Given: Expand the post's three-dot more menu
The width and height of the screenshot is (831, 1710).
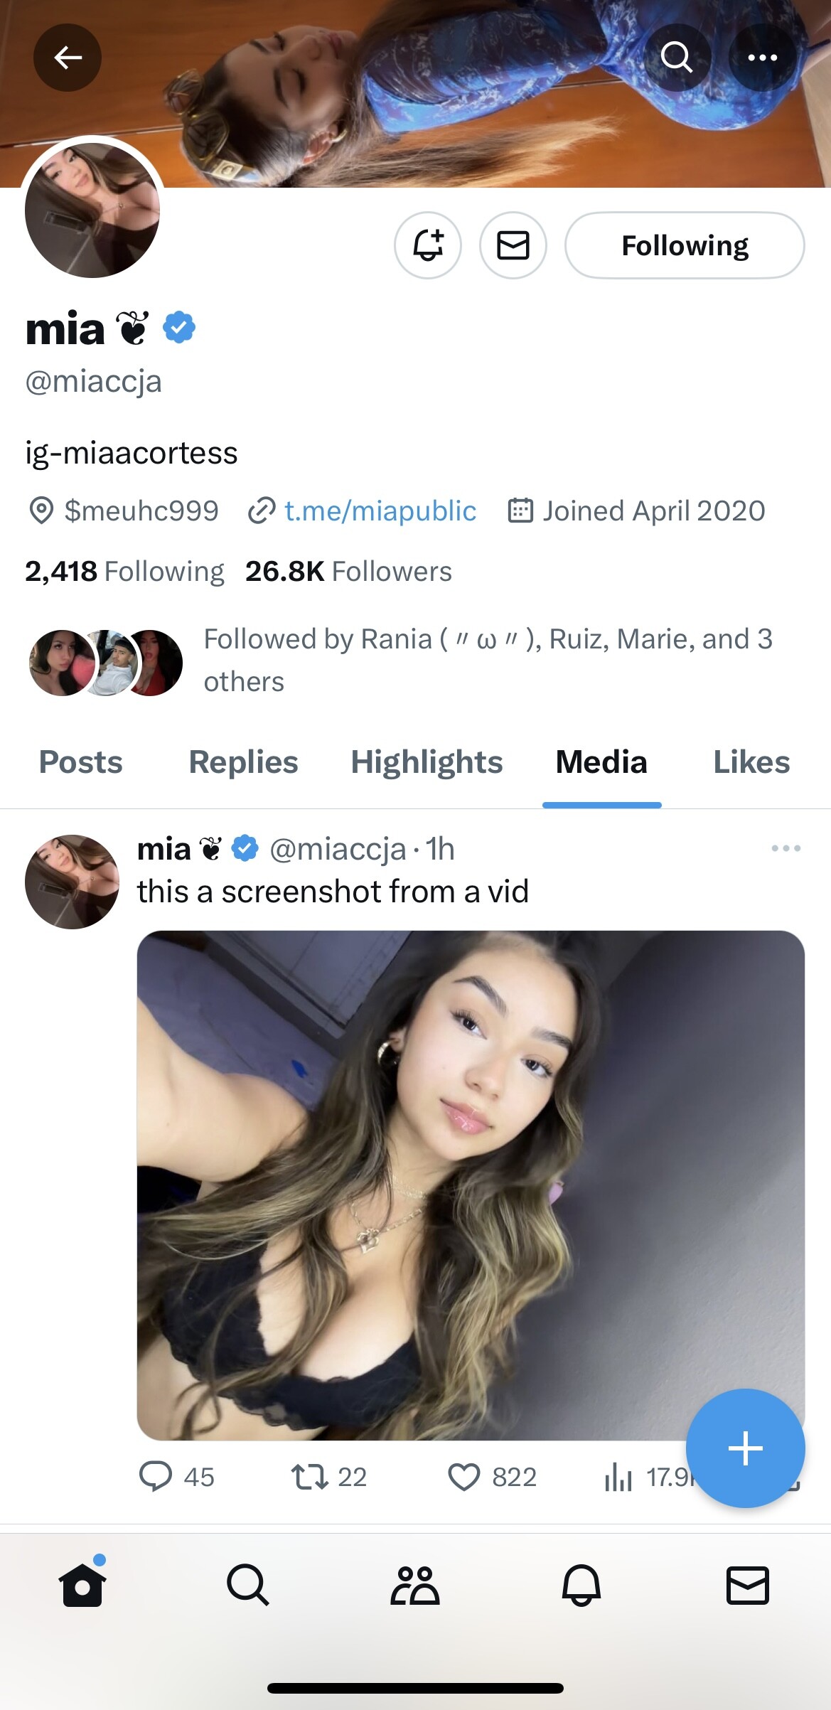Looking at the screenshot, I should 786,848.
